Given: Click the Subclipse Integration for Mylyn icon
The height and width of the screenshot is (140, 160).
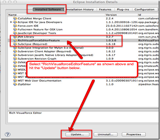Looking at the screenshot, I should click(15, 48).
